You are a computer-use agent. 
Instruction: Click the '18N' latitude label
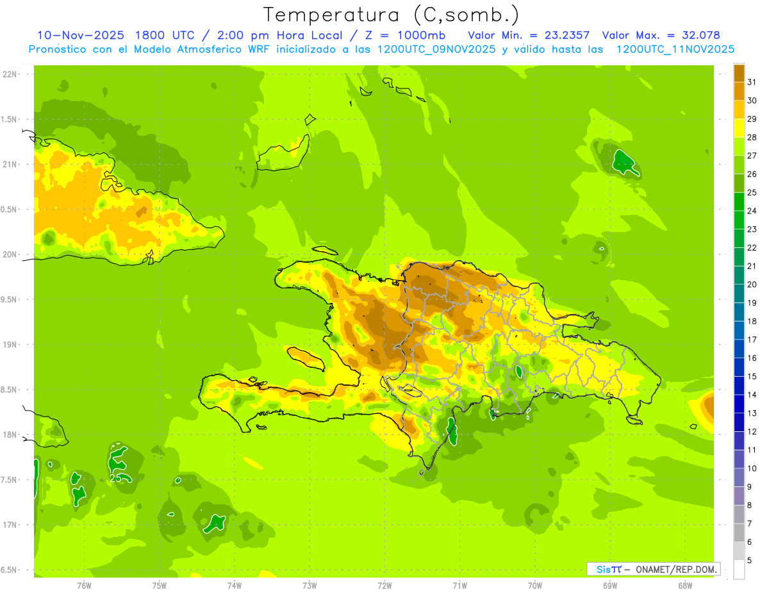pyautogui.click(x=10, y=434)
